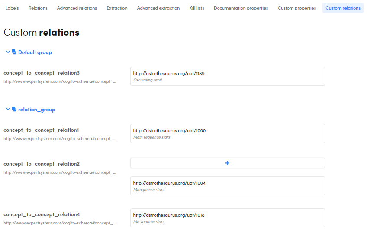Switch to Kill lists tab
Image resolution: width=367 pixels, height=234 pixels.
[197, 8]
